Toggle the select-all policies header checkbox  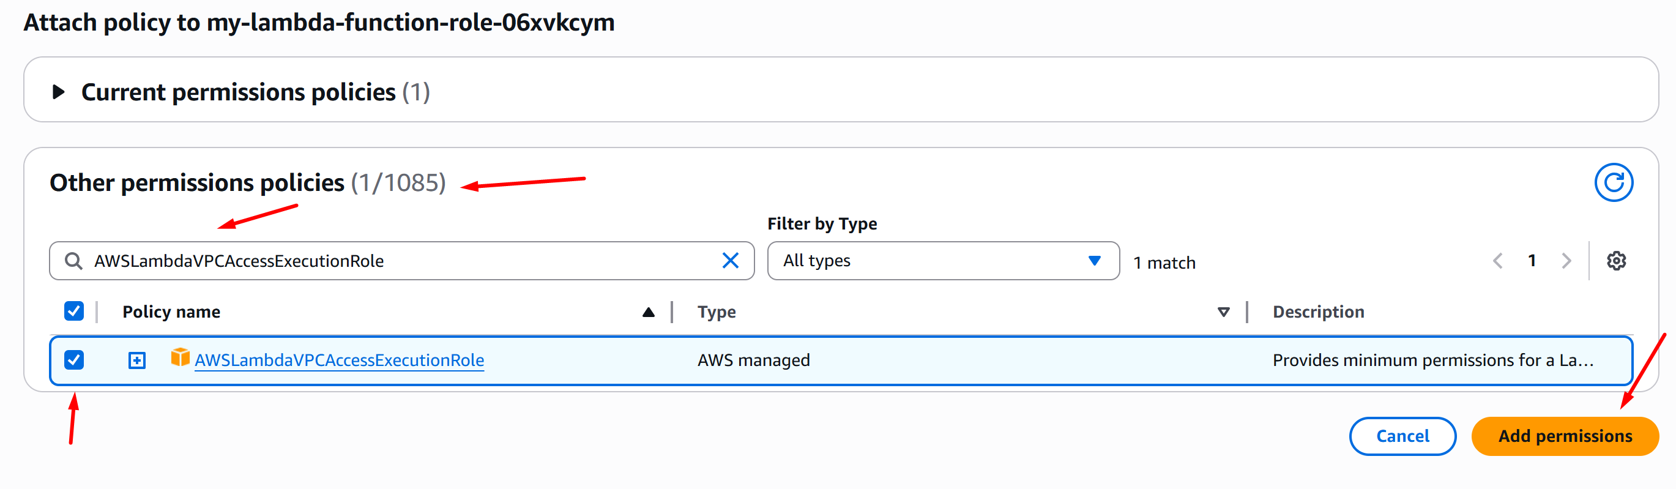[74, 312]
